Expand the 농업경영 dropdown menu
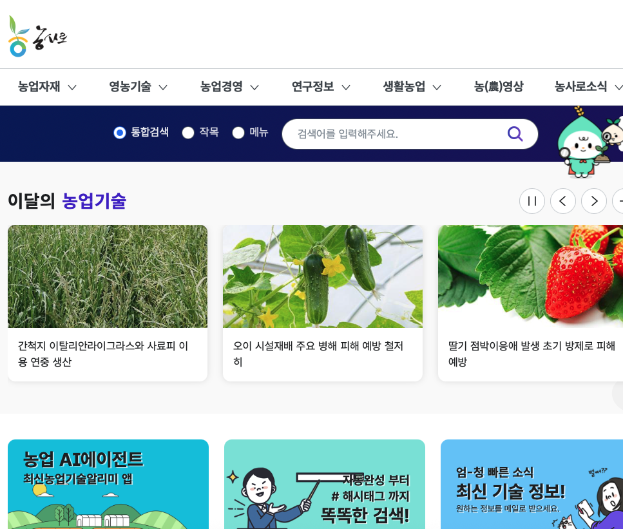This screenshot has height=529, width=623. (229, 86)
